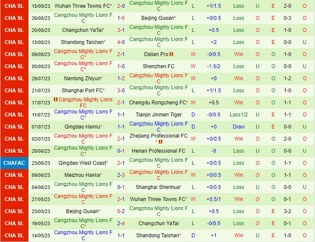
Task: Click the Win result on the 14/05/23 row
Action: coord(239,236)
